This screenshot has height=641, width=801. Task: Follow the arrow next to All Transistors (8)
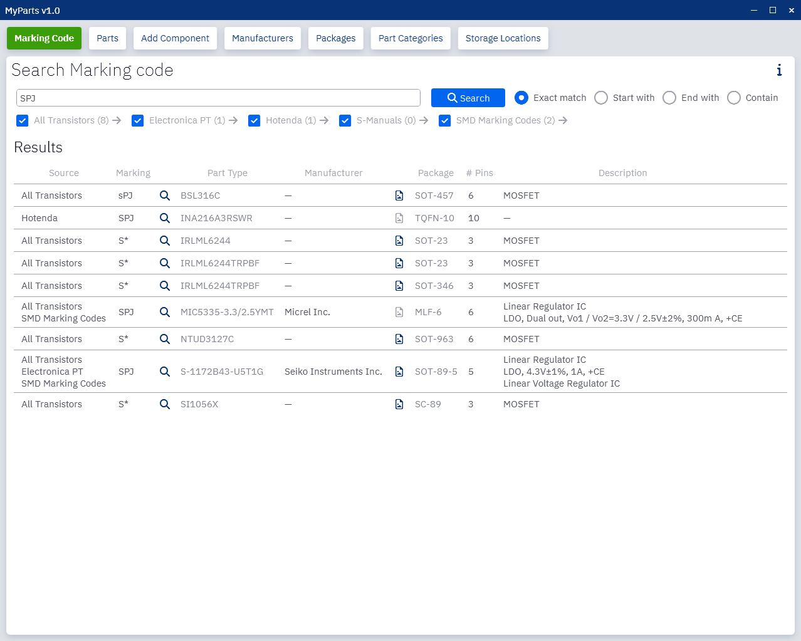pyautogui.click(x=117, y=120)
